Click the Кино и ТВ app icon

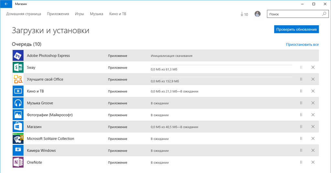click(x=18, y=91)
